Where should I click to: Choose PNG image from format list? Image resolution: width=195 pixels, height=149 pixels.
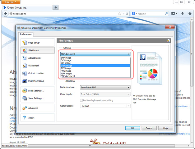(95, 71)
